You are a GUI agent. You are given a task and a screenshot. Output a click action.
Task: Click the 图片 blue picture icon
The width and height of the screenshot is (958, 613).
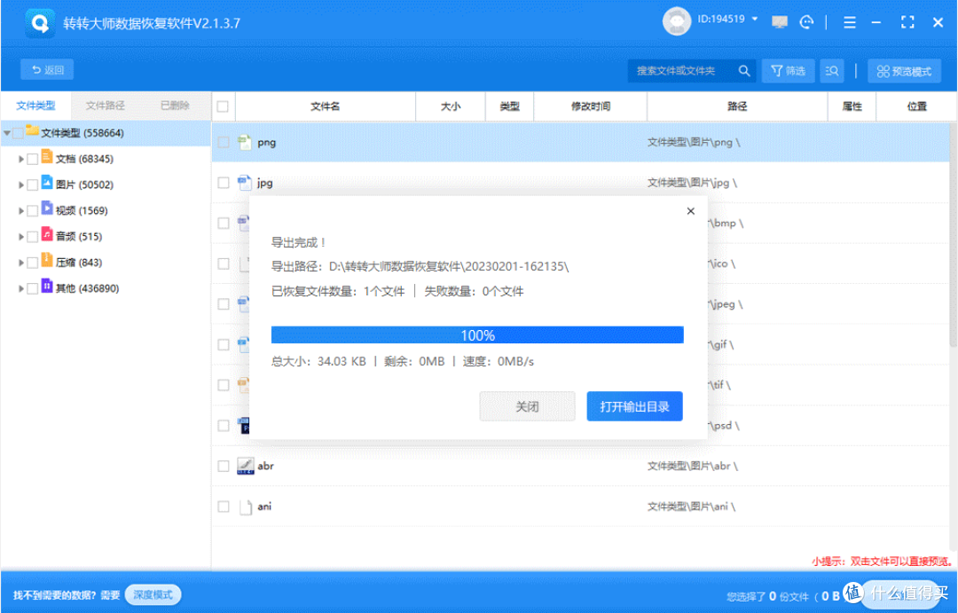click(47, 182)
